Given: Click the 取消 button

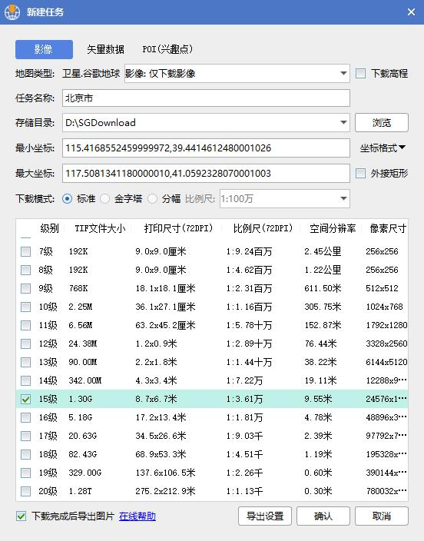Looking at the screenshot, I should 382,516.
